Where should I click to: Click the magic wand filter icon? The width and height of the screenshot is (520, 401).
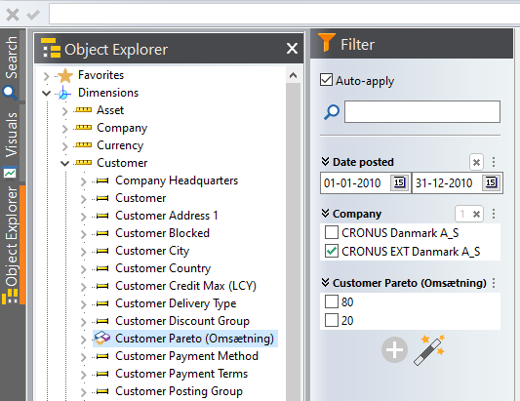coord(430,350)
